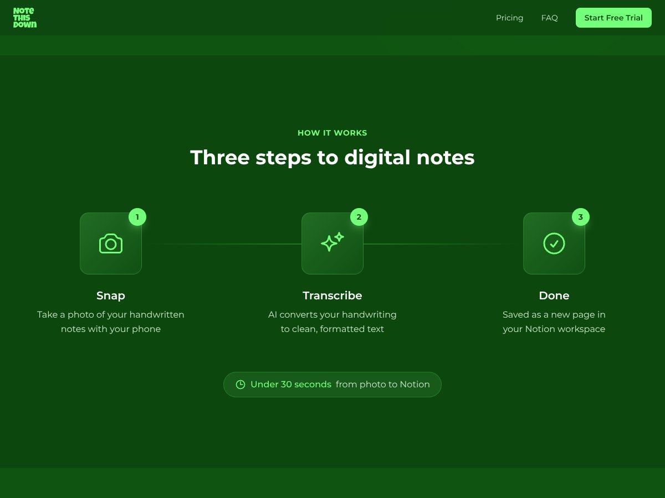Click the Snap step title text

111,295
